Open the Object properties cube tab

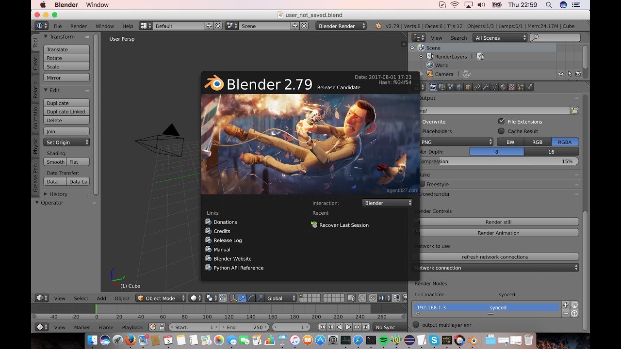pyautogui.click(x=468, y=87)
